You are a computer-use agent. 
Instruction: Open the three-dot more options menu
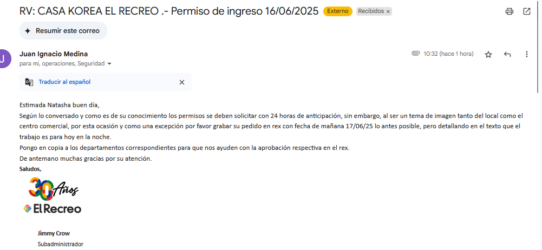click(527, 54)
